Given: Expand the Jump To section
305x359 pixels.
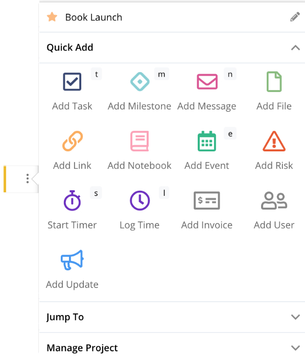Looking at the screenshot, I should click(172, 317).
